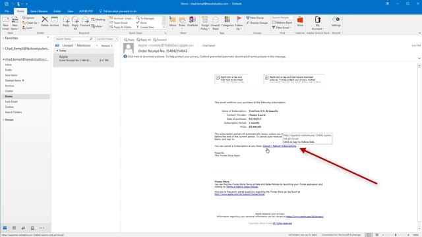Click the ribbon Reply icon
The width and height of the screenshot is (422, 237).
(x=66, y=22)
